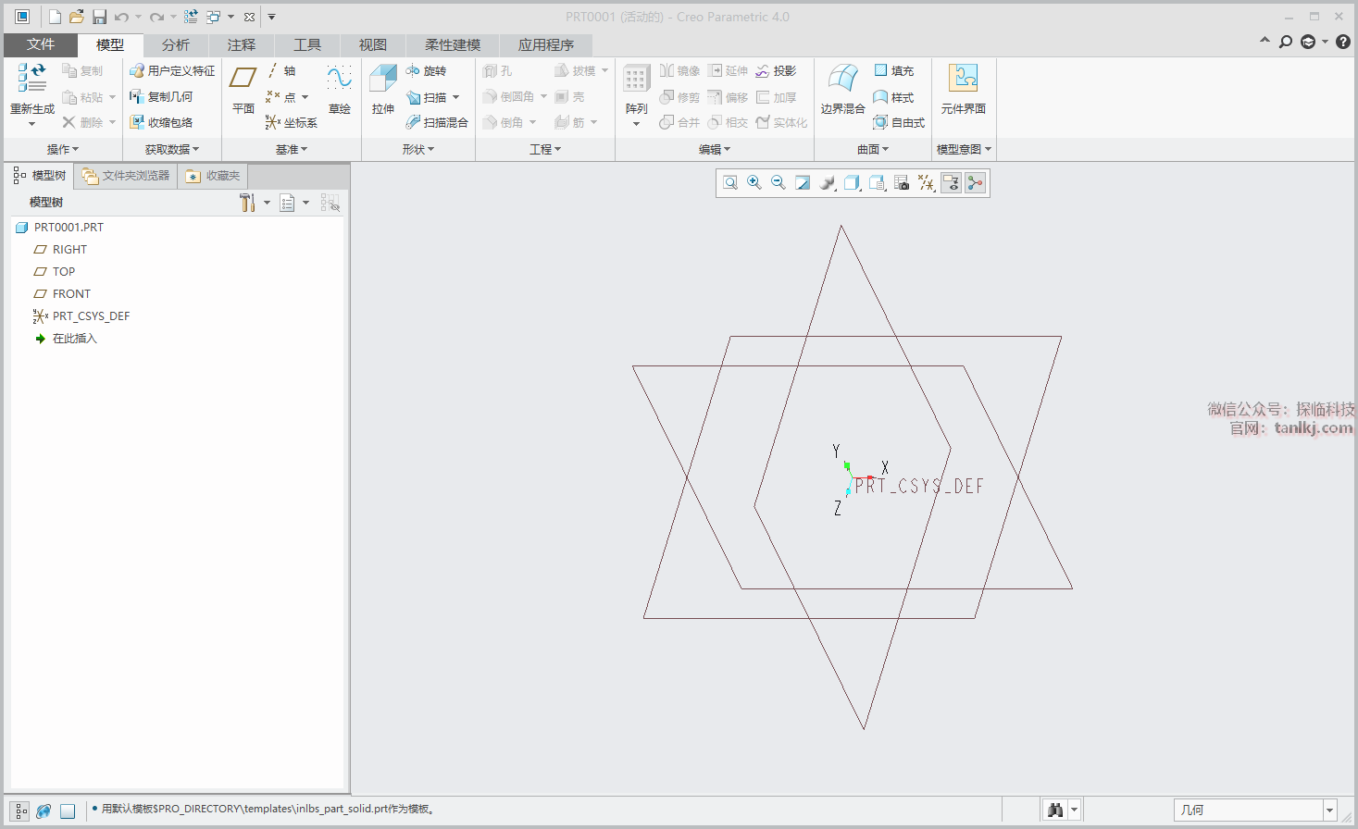
Task: Click the 元件界面 component interface icon
Action: coord(963,89)
